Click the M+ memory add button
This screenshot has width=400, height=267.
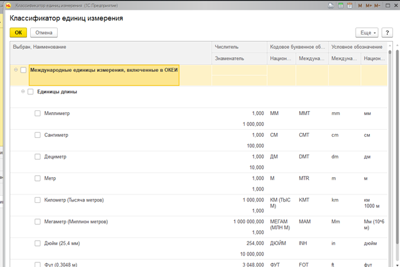click(x=369, y=5)
